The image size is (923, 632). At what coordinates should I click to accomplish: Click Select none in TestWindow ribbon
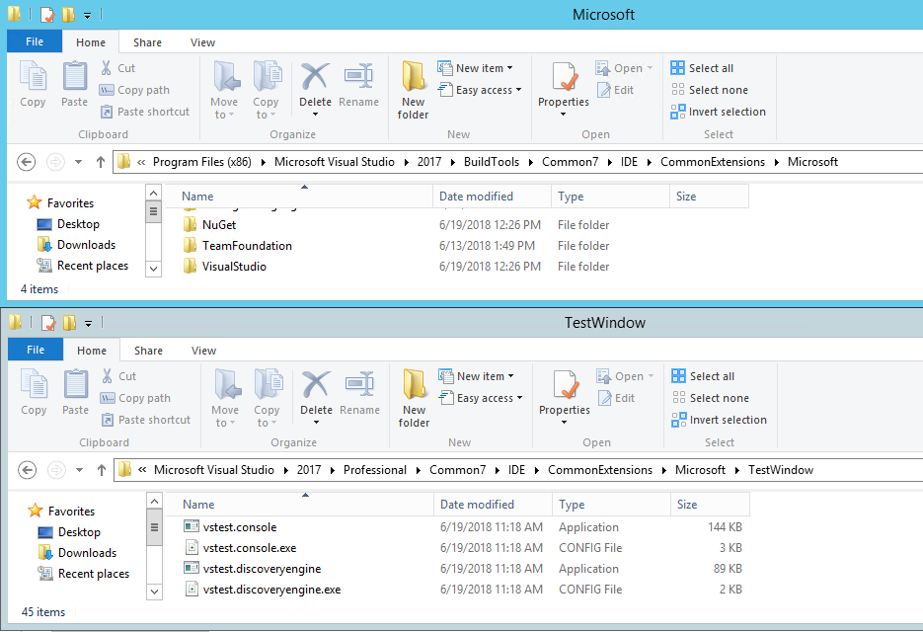[x=711, y=398]
